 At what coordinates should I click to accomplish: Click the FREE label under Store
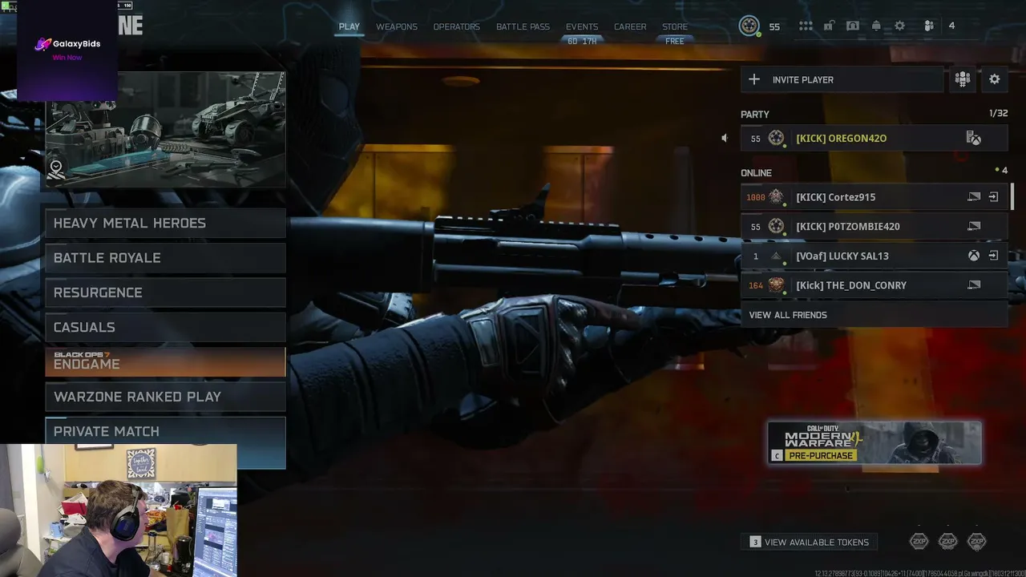675,41
